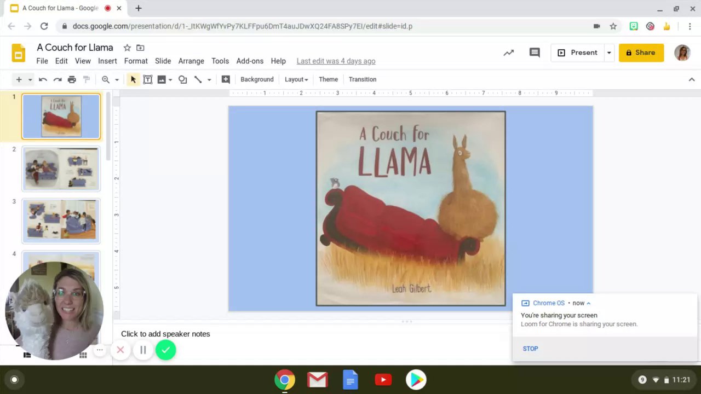Open the Loom pinwheel Chrome extension
This screenshot has width=701, height=394.
650,26
